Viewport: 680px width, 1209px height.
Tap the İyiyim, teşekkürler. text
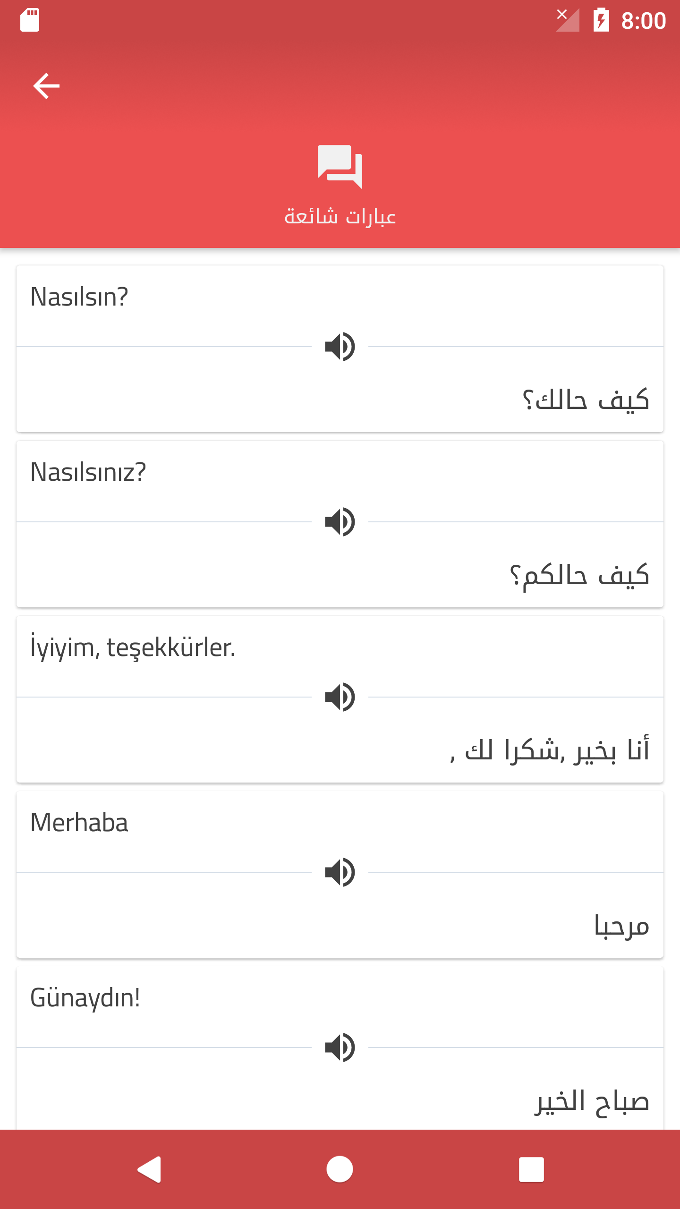[133, 647]
